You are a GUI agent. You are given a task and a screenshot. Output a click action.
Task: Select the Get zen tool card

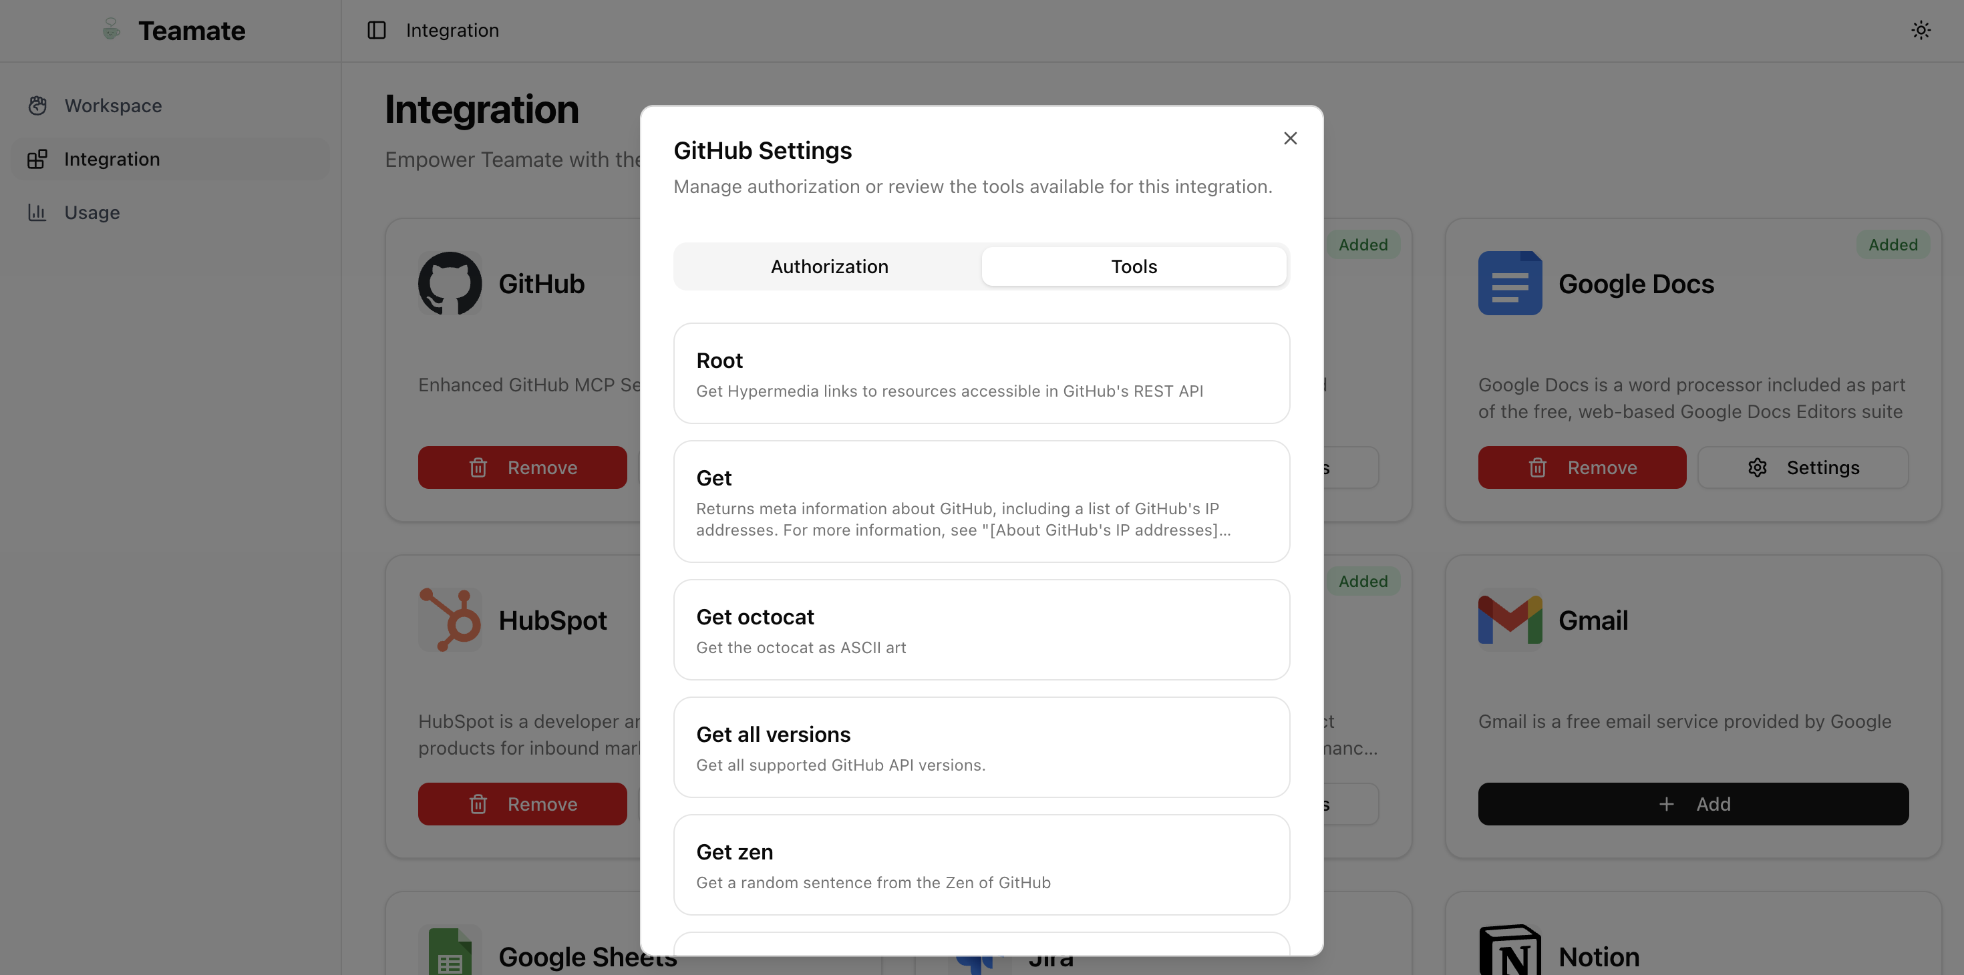tap(981, 864)
